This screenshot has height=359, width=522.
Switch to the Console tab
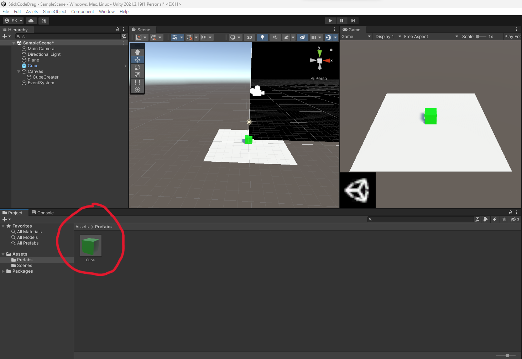[x=43, y=213]
